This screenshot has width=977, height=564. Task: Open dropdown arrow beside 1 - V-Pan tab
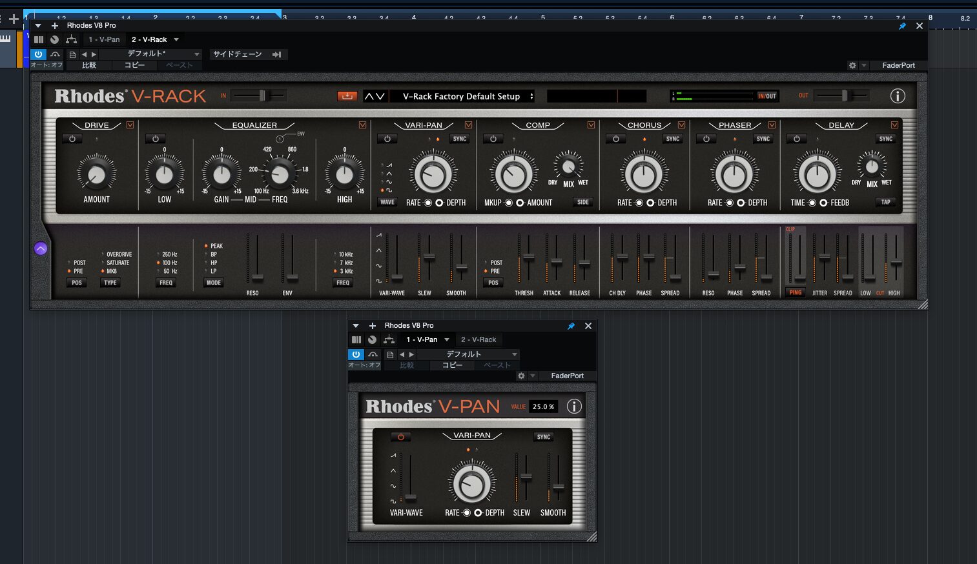coord(446,339)
